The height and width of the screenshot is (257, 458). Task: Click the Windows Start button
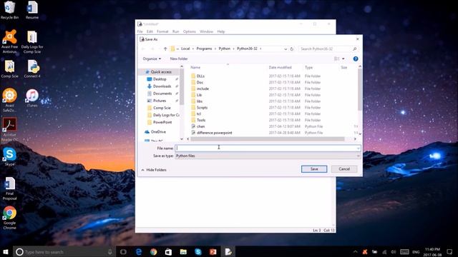6,252
